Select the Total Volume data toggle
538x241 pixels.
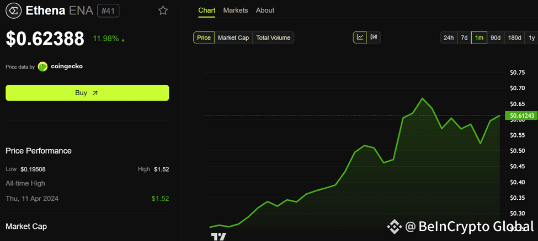tap(273, 37)
